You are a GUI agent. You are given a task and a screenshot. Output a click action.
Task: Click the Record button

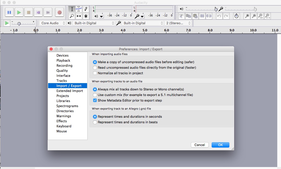click(x=59, y=12)
